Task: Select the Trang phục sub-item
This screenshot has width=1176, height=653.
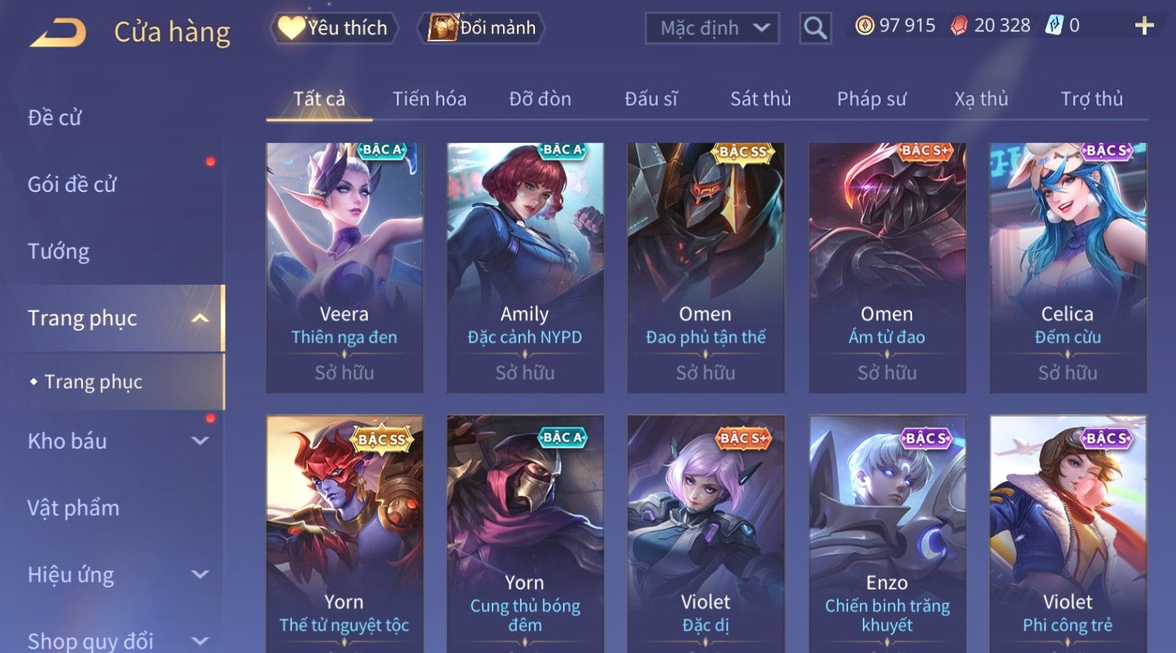Action: pos(93,382)
